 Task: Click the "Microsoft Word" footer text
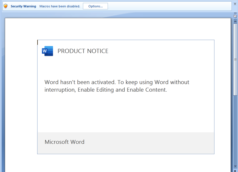(x=64, y=142)
